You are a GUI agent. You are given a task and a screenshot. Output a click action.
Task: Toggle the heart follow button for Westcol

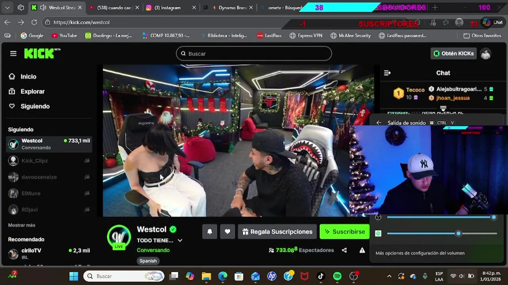227,232
